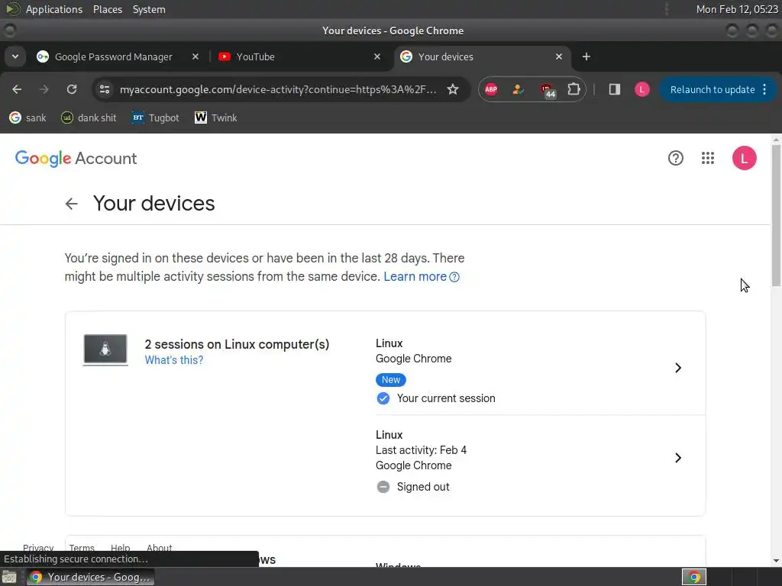Click the browser back arrow
This screenshot has height=586, width=782.
coord(17,89)
